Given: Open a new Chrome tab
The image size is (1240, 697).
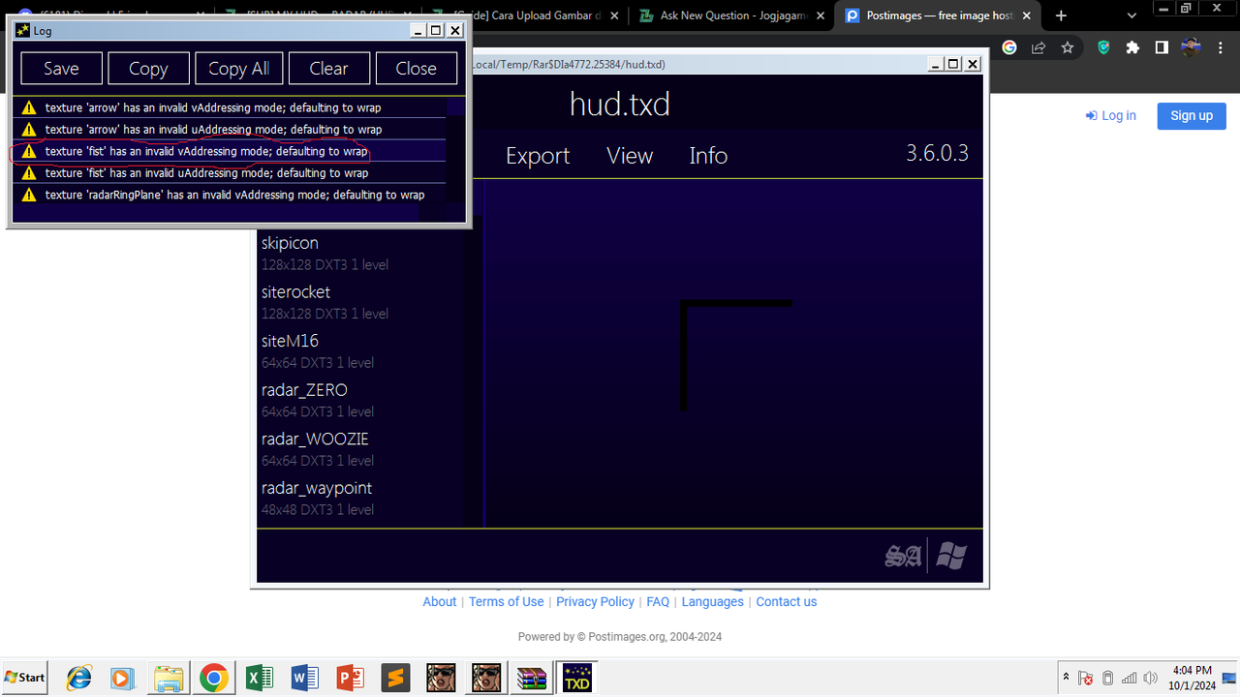Looking at the screenshot, I should [1062, 15].
